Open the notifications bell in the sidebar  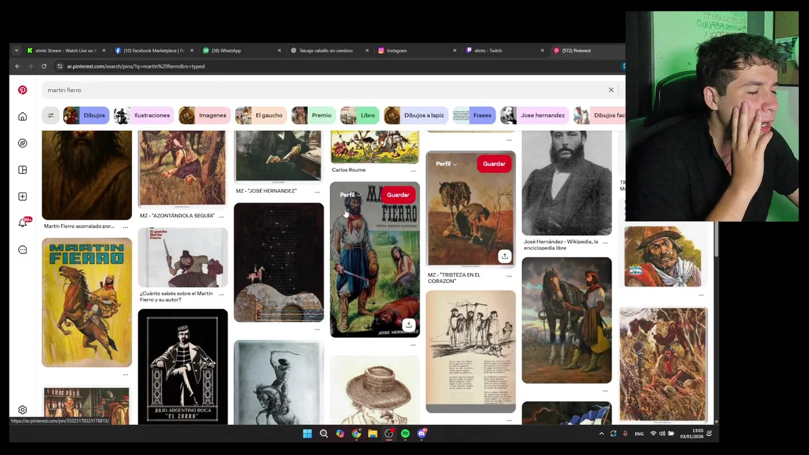(22, 223)
